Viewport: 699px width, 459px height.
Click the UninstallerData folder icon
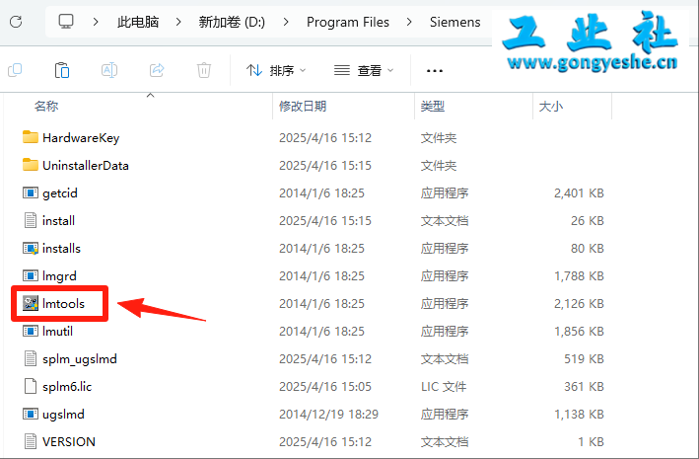[31, 165]
